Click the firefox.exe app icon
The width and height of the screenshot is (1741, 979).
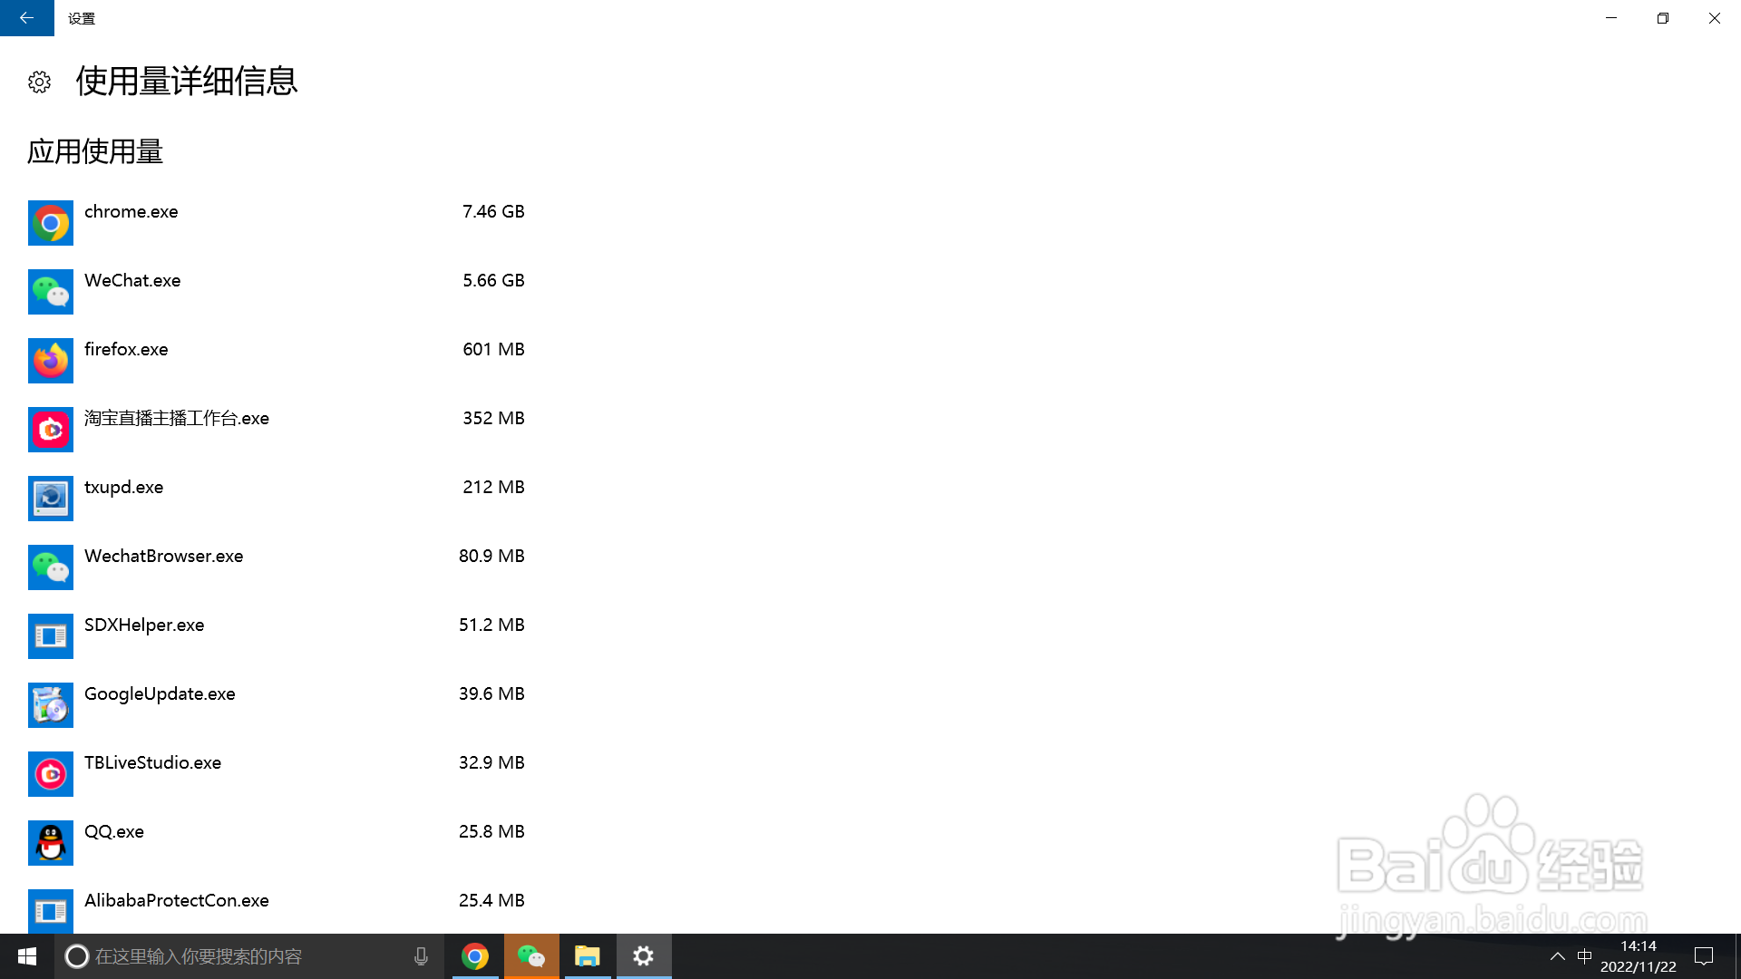point(51,361)
